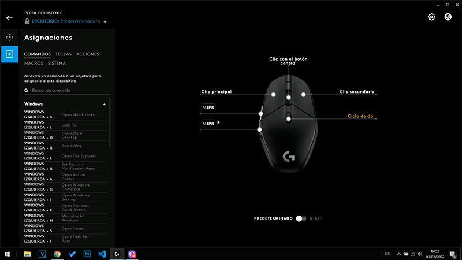462x260 pixels.
Task: Click the command list scrollbar
Action: tap(110, 122)
